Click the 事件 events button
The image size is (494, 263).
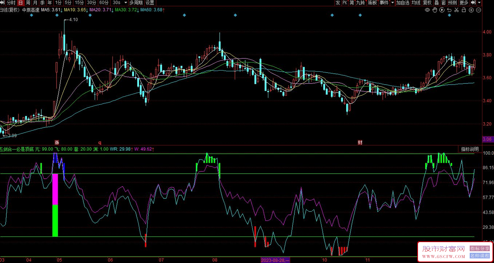click(384, 3)
